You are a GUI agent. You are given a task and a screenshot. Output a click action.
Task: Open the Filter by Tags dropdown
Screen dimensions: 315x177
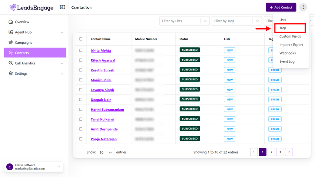pyautogui.click(x=236, y=21)
